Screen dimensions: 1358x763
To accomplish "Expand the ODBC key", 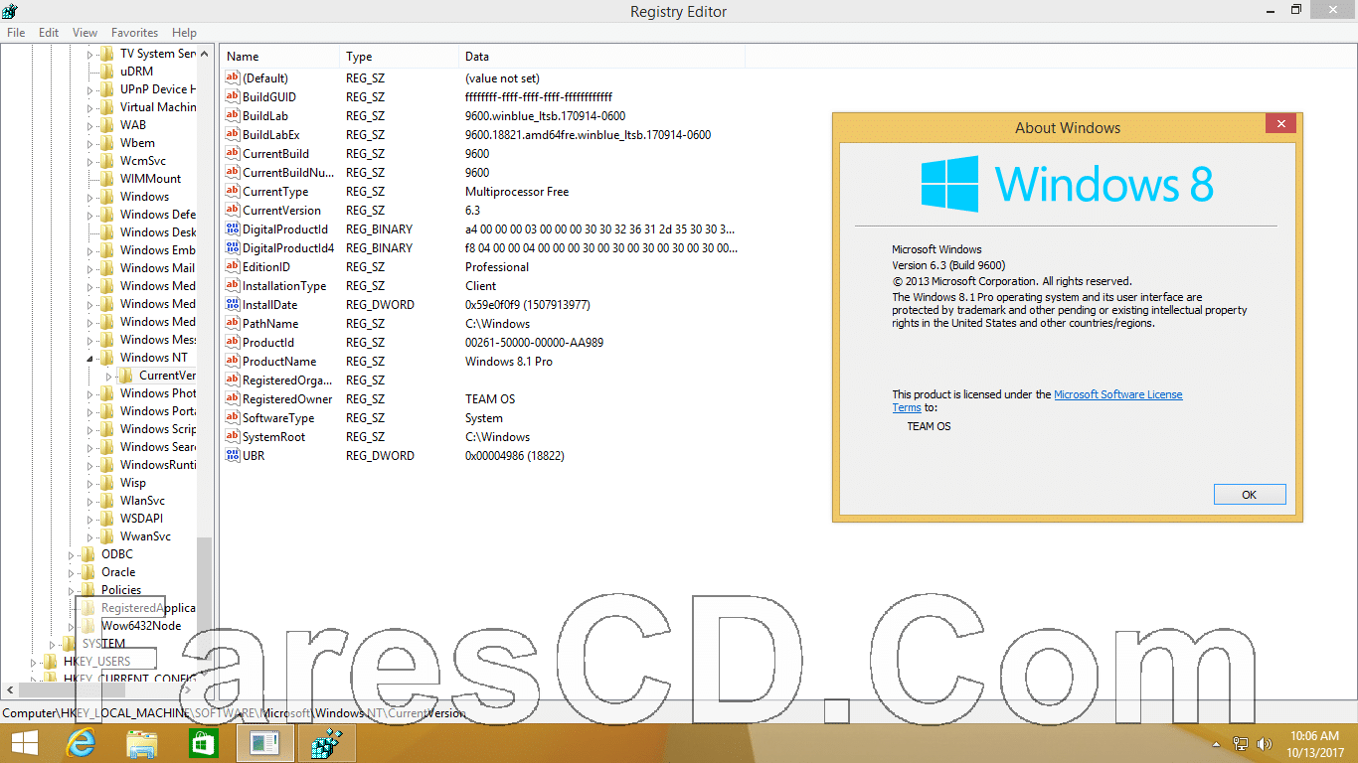I will tap(71, 554).
